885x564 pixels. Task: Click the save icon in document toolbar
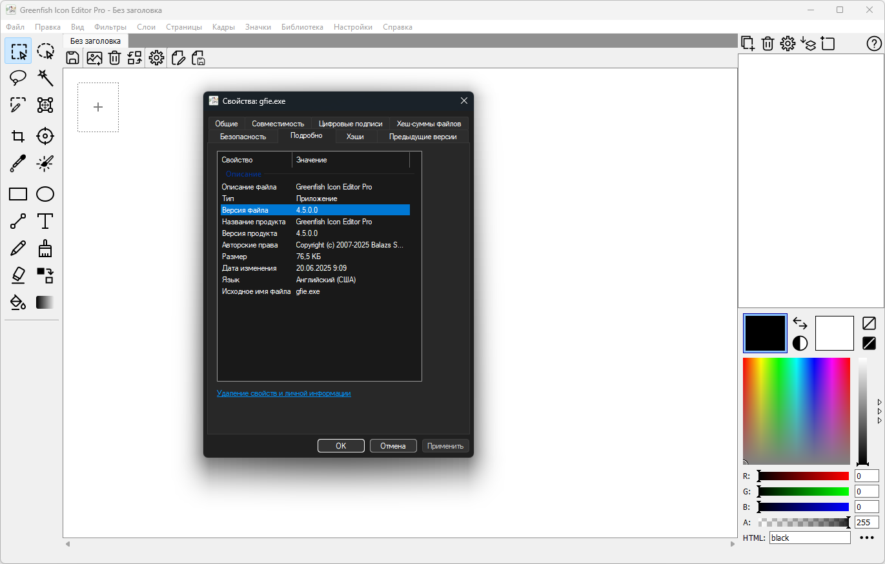click(73, 58)
